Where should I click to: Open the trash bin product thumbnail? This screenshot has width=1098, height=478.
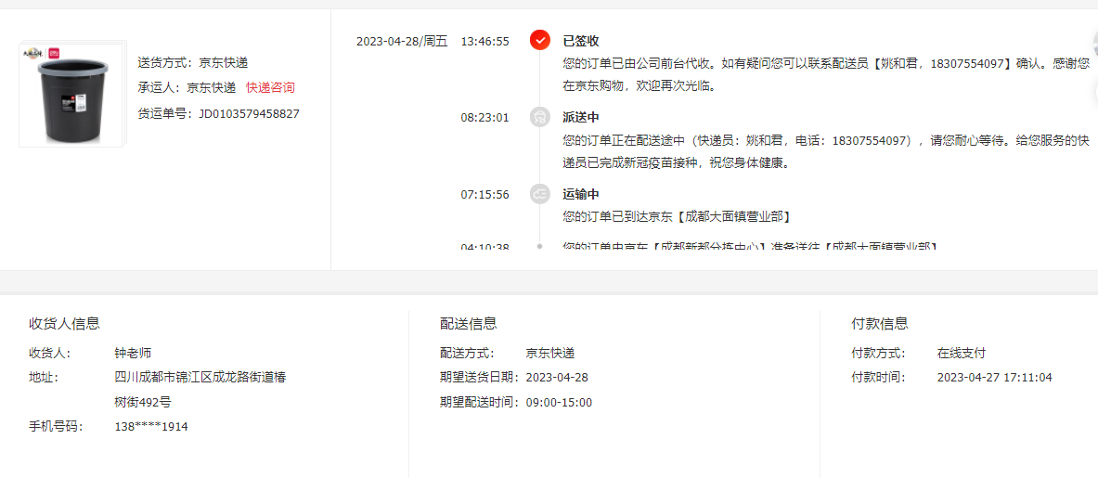70,94
